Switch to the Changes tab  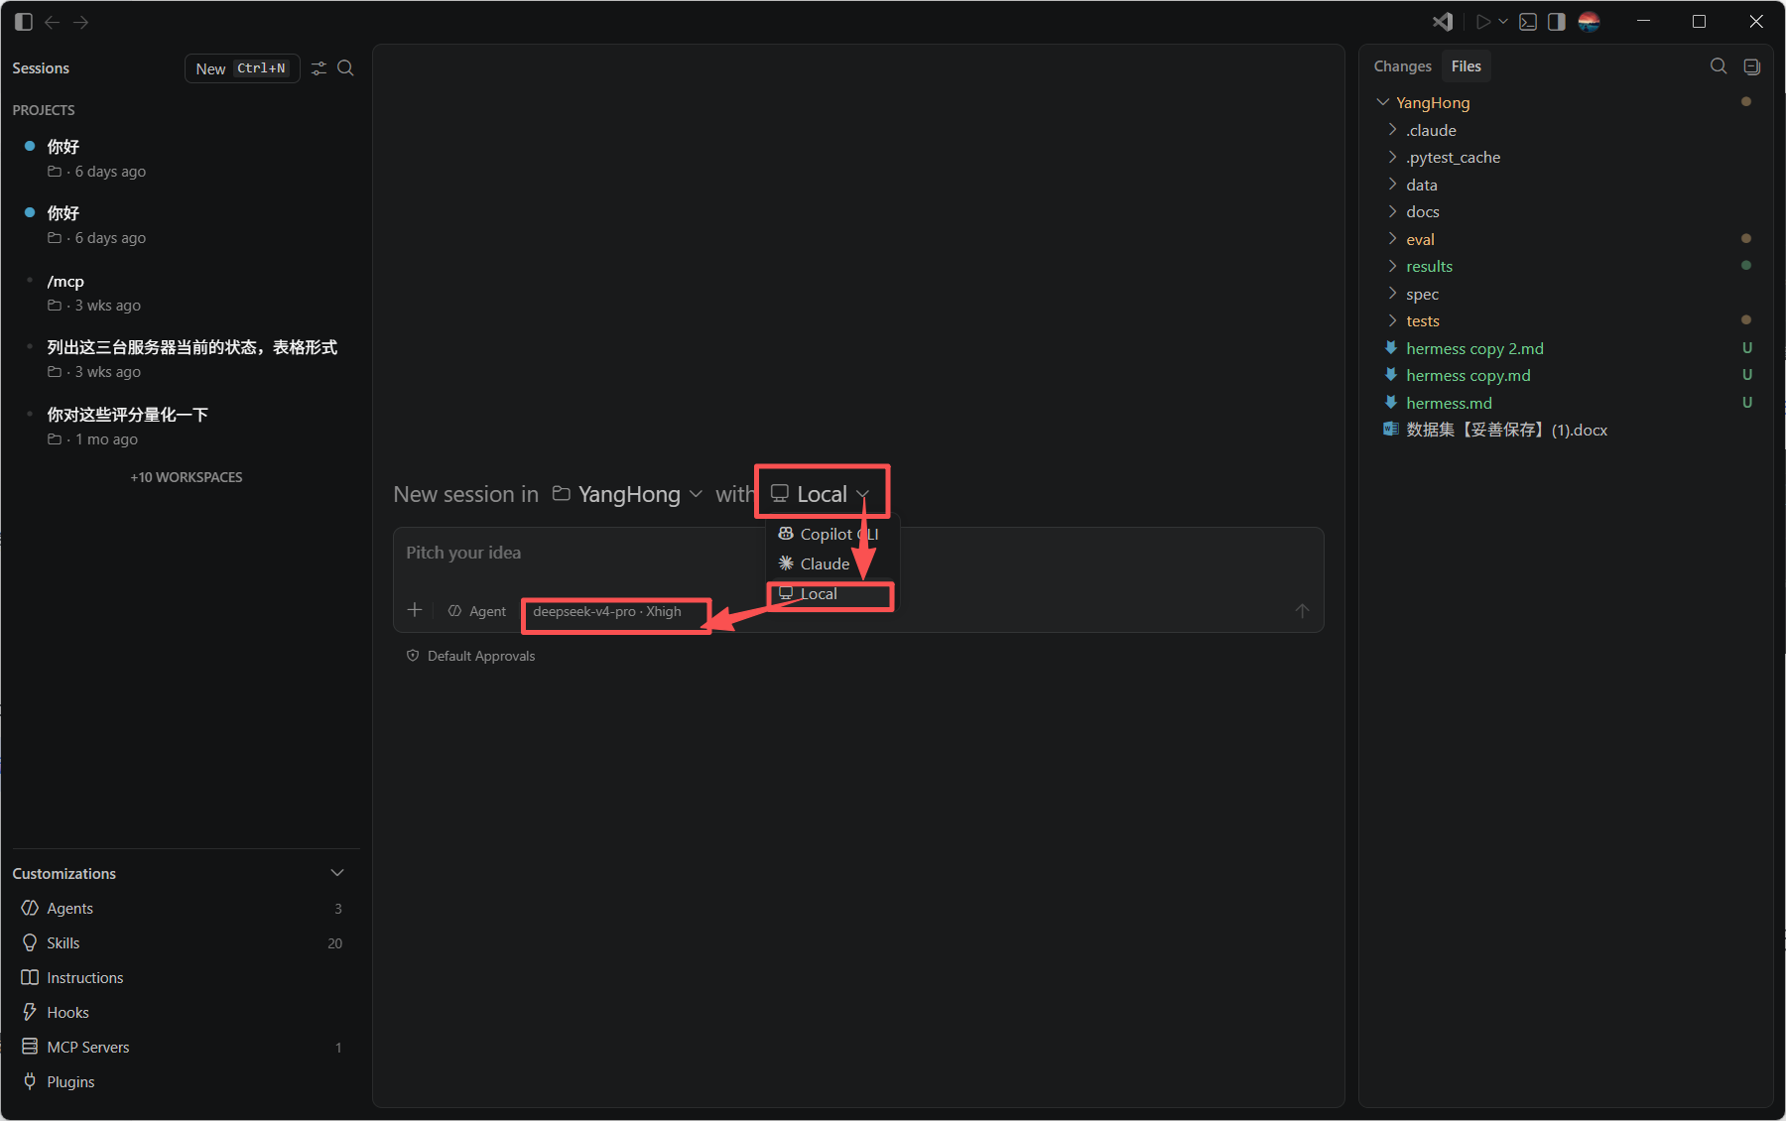[x=1402, y=66]
